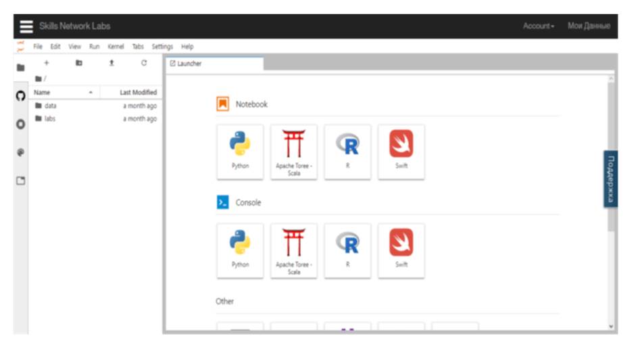The image size is (623, 351).
Task: Open a Swift notebook from Launcher
Action: point(401,151)
